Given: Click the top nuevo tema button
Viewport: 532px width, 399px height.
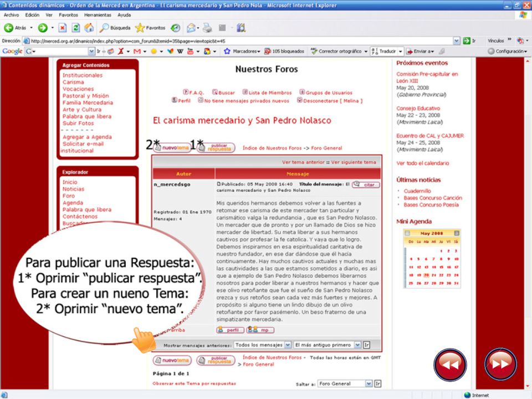Looking at the screenshot, I should [172, 148].
